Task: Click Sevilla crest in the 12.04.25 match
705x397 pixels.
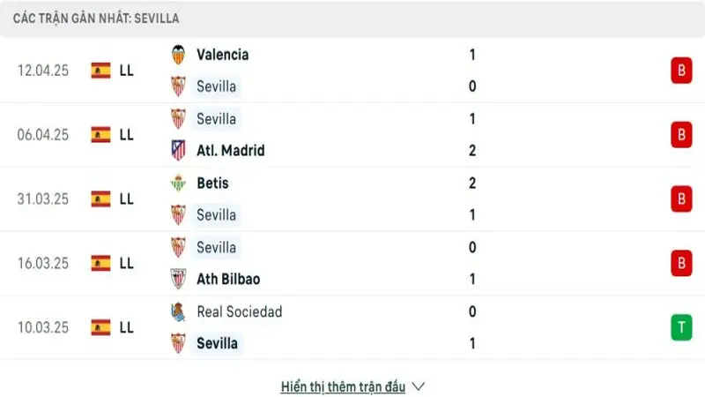Action: click(179, 86)
